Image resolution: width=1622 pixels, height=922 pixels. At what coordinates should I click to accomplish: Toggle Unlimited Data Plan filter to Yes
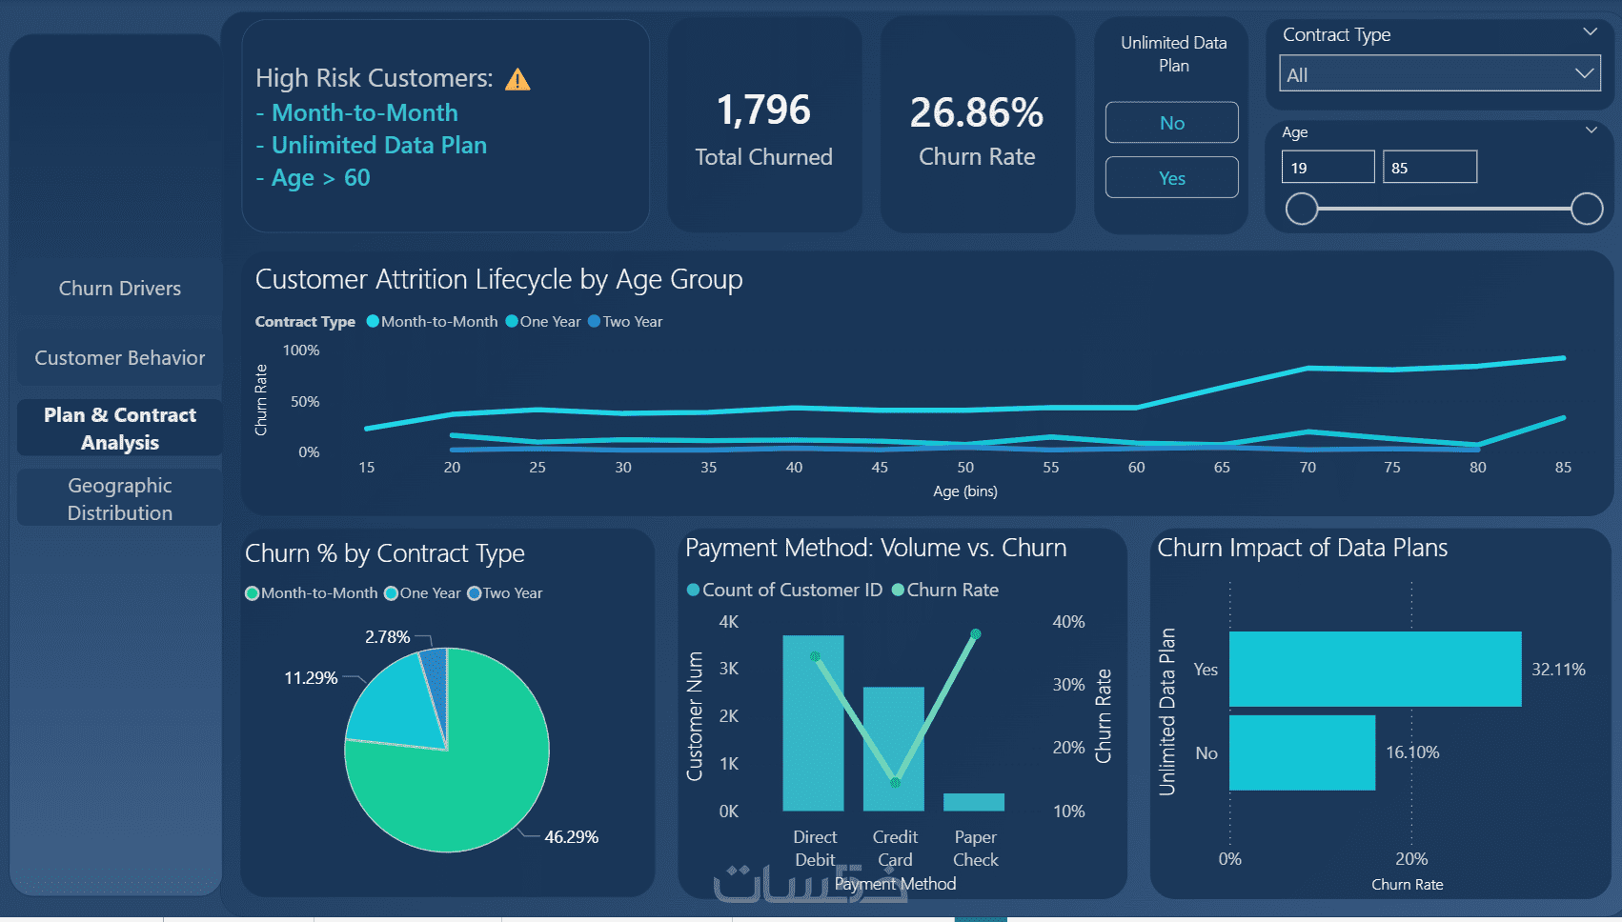[x=1172, y=178]
